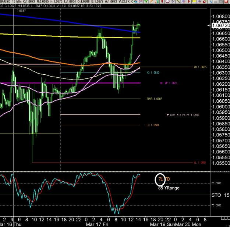Click the colored bars chart icon
230x227 pixels.
point(157,1)
